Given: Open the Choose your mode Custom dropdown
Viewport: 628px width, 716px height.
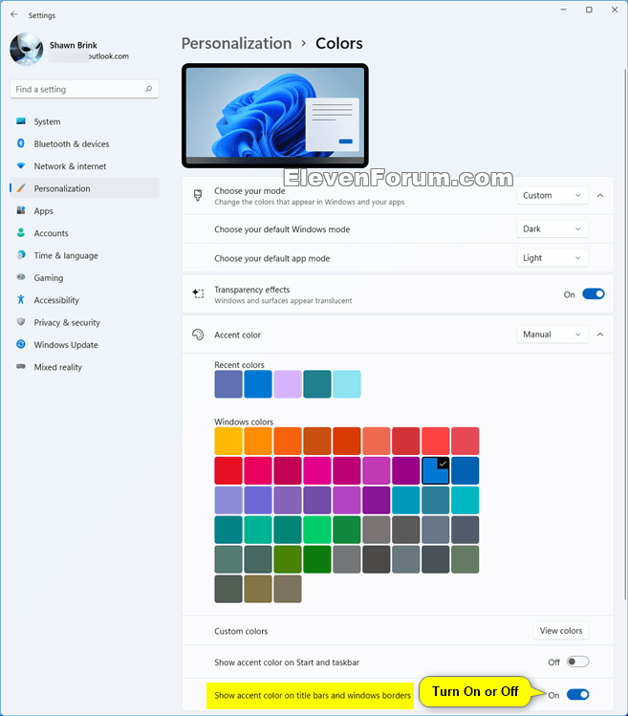Looking at the screenshot, I should click(x=552, y=195).
